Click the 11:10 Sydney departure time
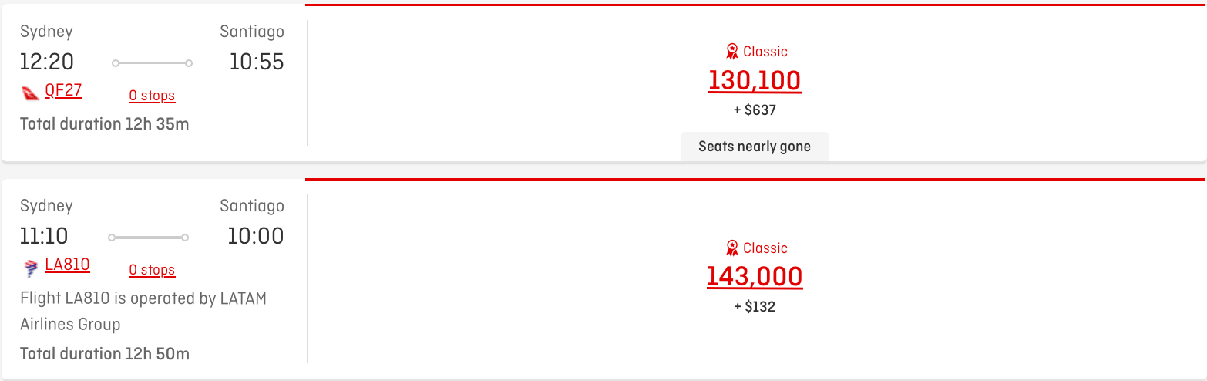 pos(44,236)
